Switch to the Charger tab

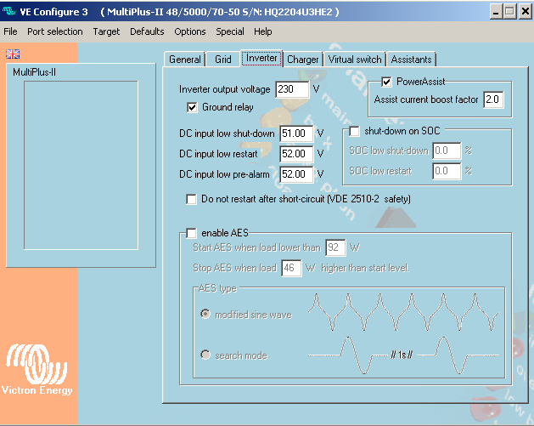coord(303,60)
